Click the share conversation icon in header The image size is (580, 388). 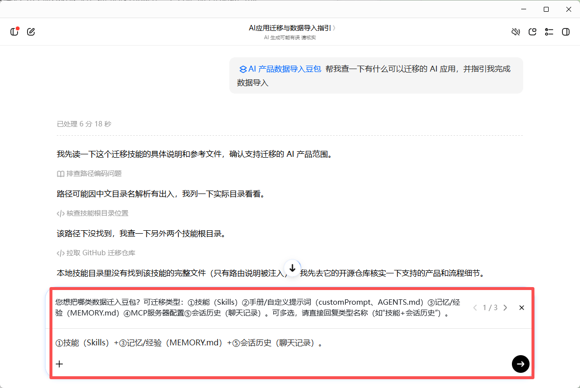pos(532,32)
